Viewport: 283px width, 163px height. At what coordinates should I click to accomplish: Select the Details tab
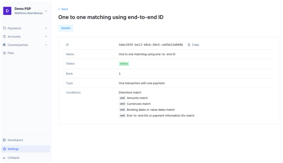[66, 28]
